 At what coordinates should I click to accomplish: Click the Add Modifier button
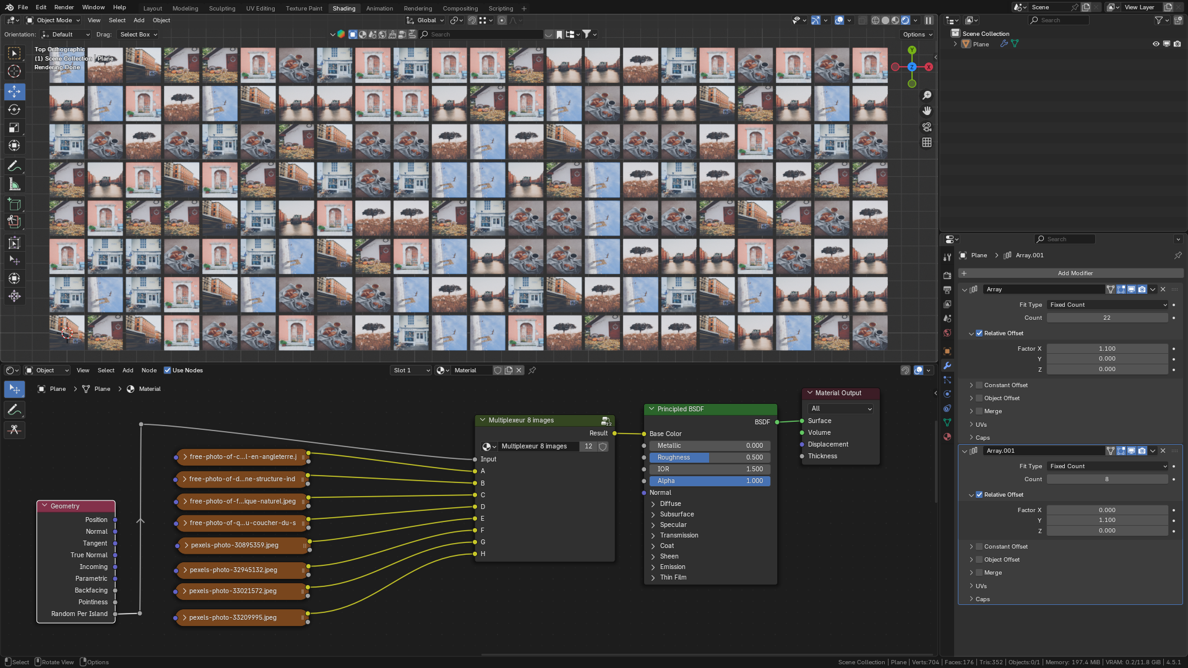[1070, 273]
